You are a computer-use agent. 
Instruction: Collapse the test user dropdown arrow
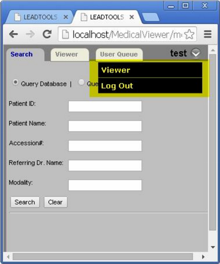click(x=196, y=53)
